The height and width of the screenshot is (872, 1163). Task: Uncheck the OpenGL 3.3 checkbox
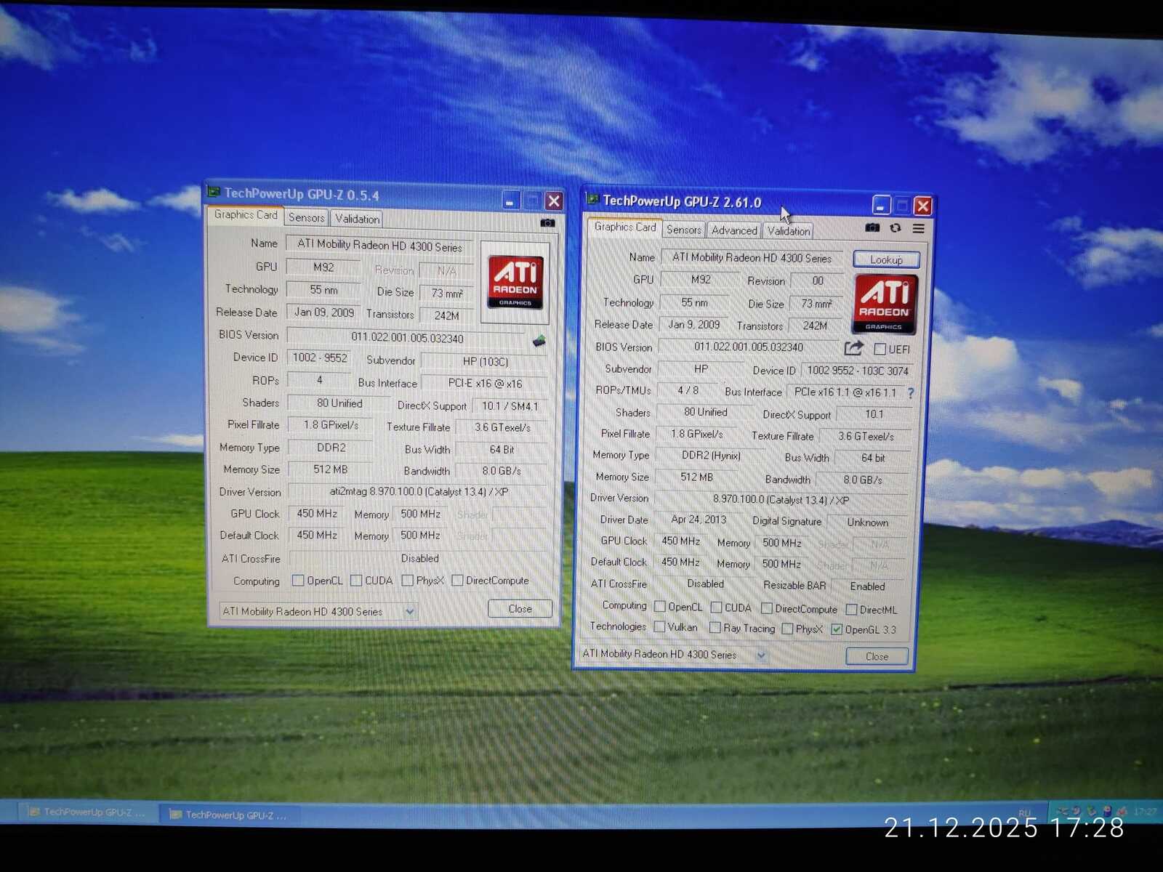pos(837,629)
